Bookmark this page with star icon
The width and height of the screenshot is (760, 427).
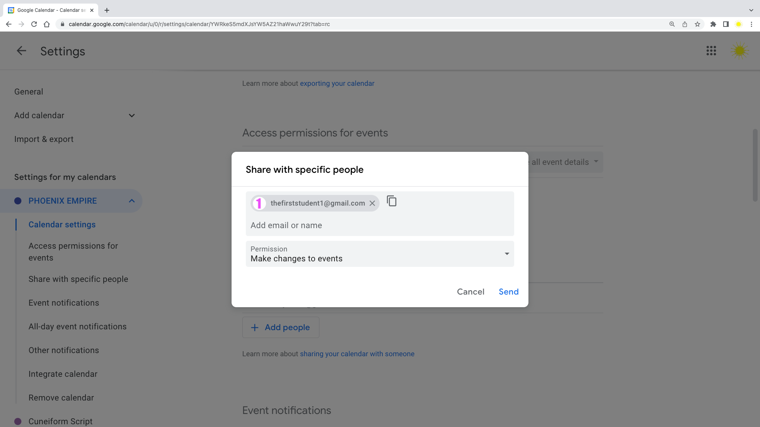click(697, 24)
